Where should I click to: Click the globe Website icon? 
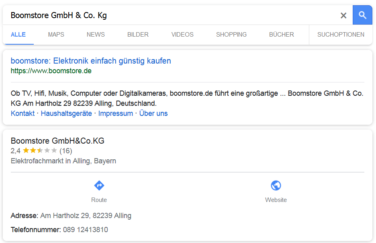point(276,185)
